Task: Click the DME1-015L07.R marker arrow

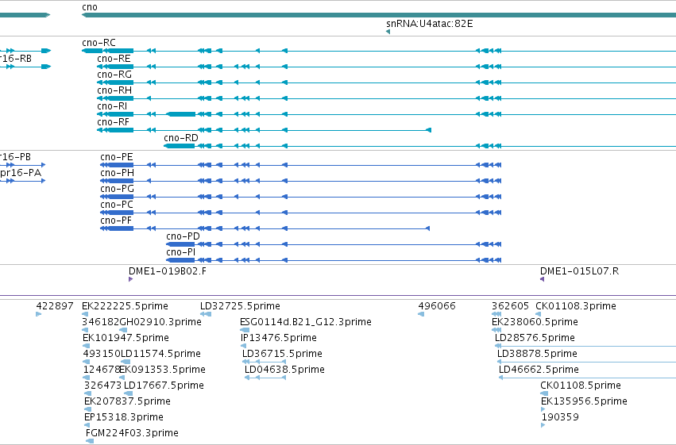Action: pos(542,279)
